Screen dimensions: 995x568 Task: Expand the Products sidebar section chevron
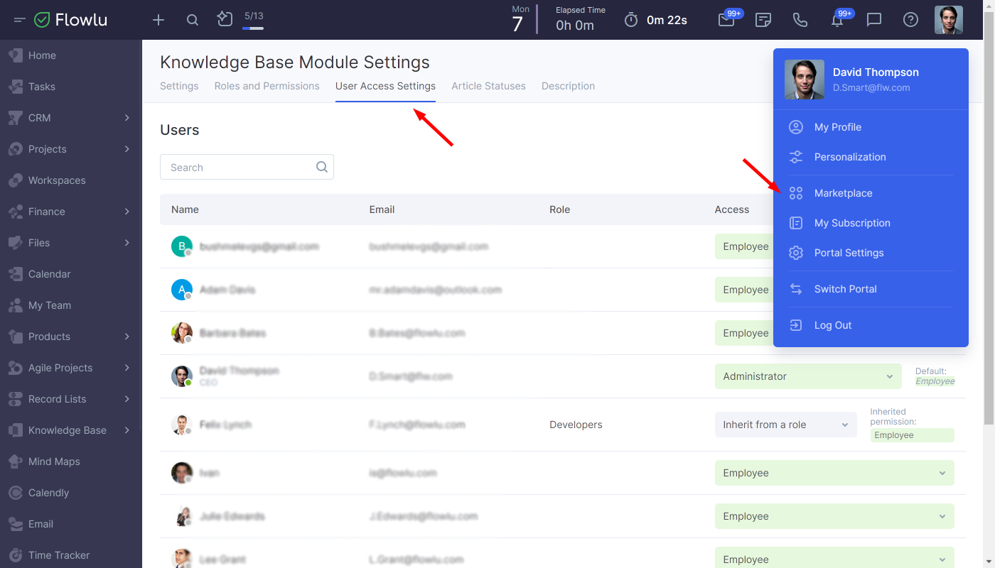point(127,337)
